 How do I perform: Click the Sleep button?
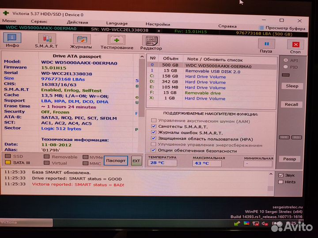coord(291,86)
